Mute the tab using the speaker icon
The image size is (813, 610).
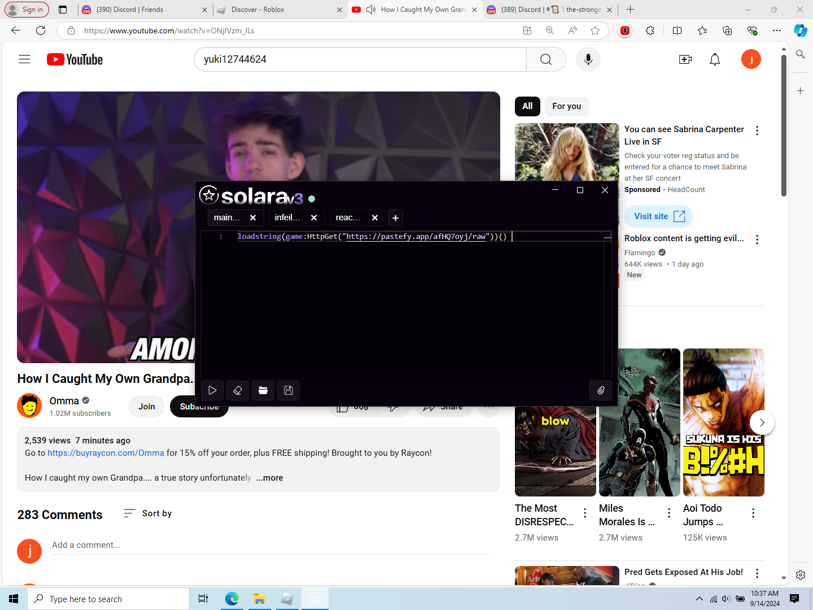click(371, 10)
